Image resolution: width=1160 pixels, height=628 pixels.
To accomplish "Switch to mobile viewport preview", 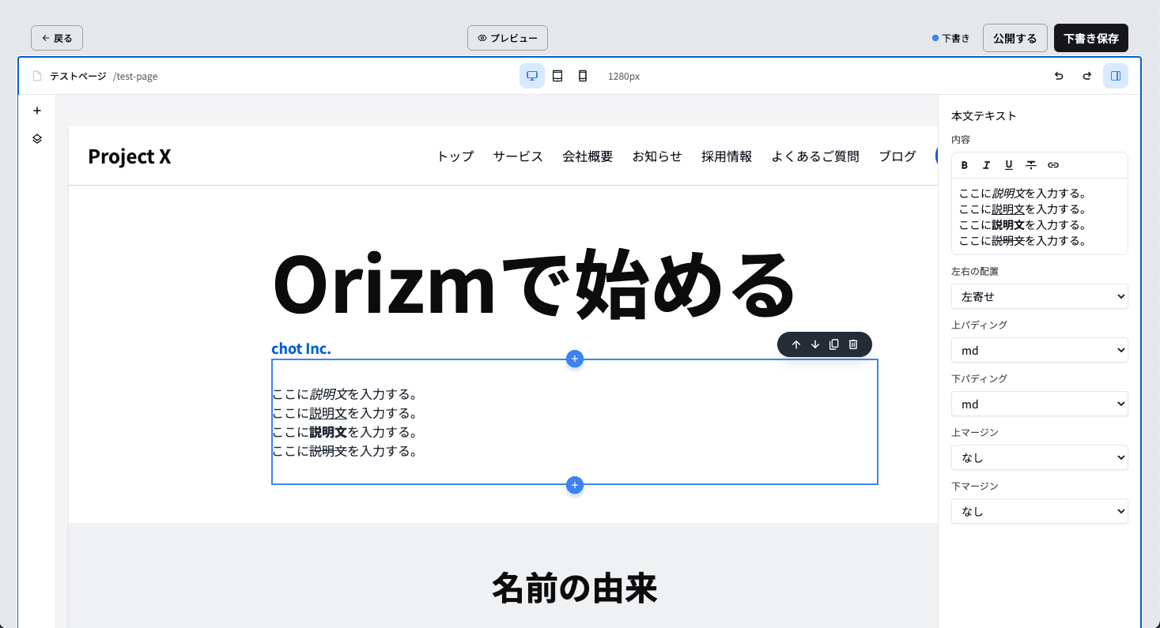I will click(x=583, y=76).
